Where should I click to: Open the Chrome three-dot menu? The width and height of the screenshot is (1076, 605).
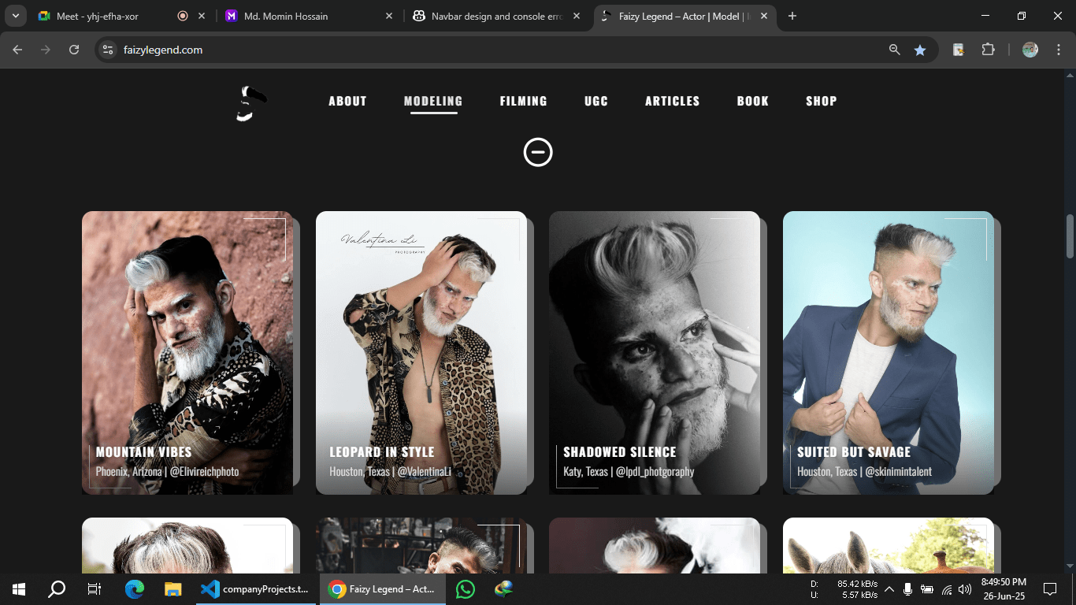(1057, 50)
